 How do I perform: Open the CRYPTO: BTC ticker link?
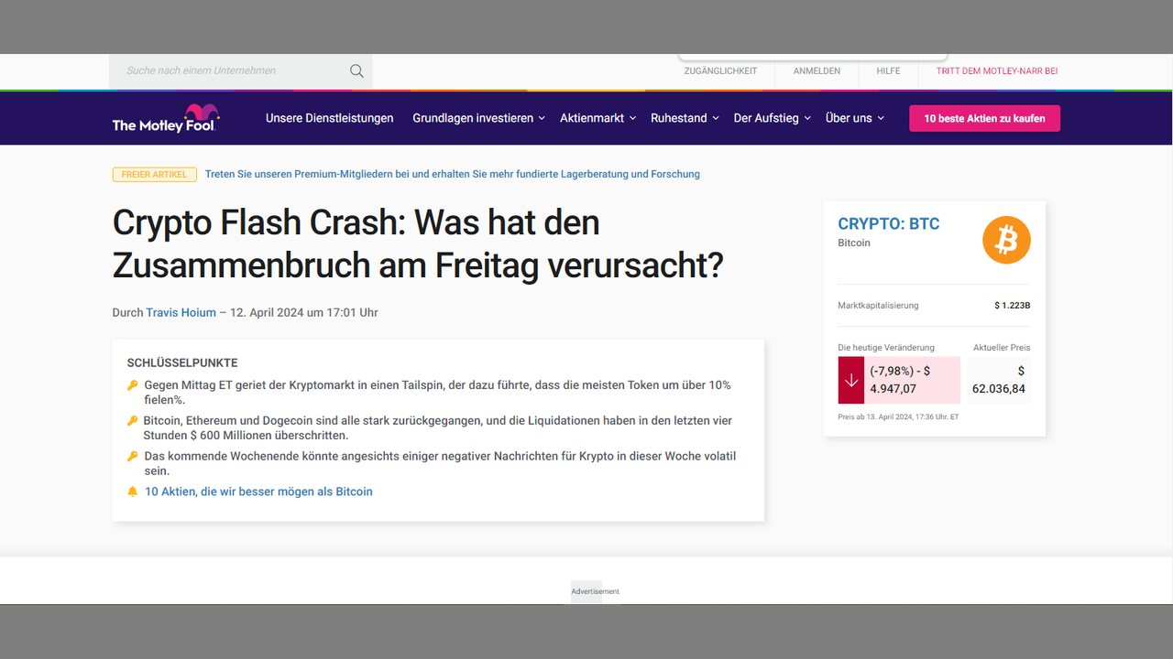pyautogui.click(x=888, y=224)
